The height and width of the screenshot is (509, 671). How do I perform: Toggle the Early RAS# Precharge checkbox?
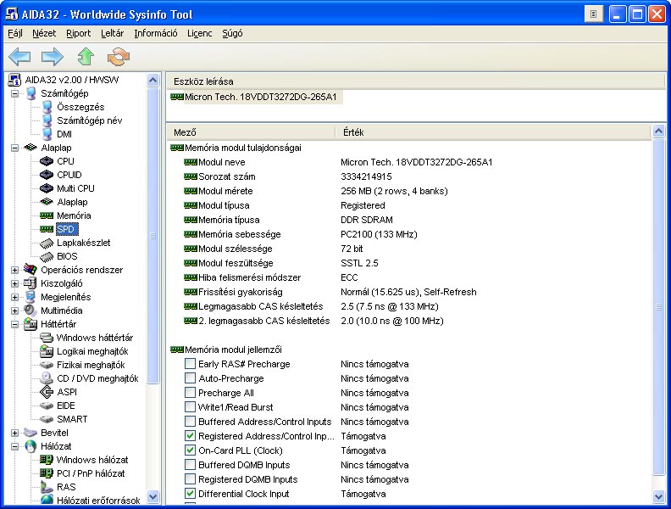click(190, 364)
